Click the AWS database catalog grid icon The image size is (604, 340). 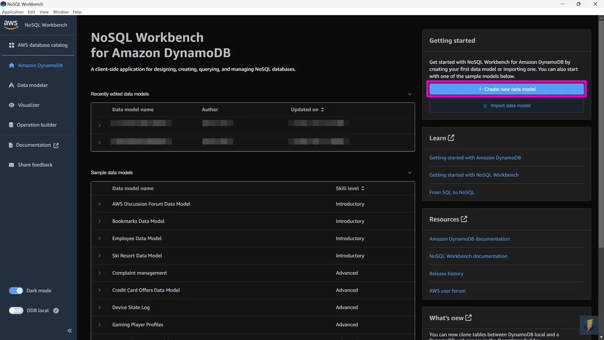(x=12, y=45)
